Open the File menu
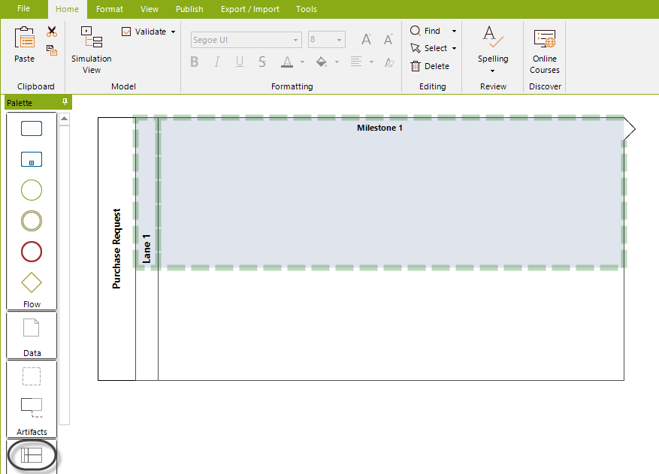Image resolution: width=659 pixels, height=474 pixels. (23, 9)
